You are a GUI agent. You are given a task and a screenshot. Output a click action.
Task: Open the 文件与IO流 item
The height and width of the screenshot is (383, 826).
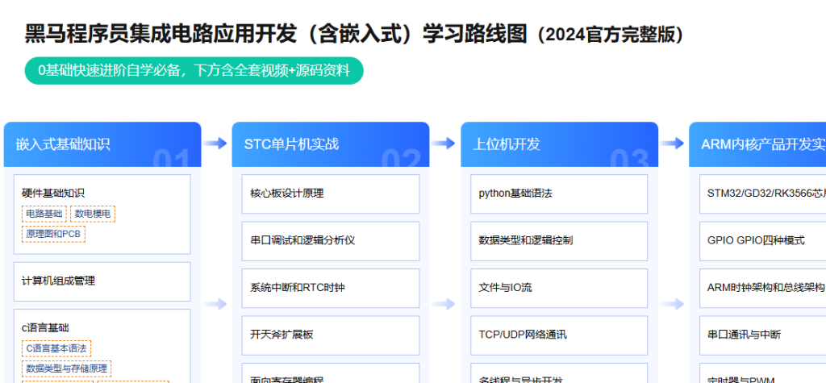559,288
